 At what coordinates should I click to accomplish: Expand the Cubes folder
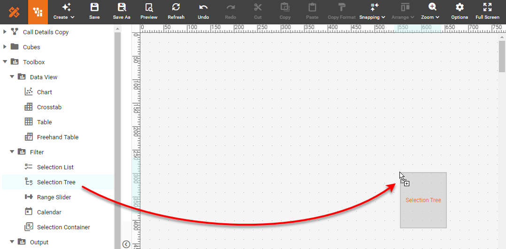point(5,47)
